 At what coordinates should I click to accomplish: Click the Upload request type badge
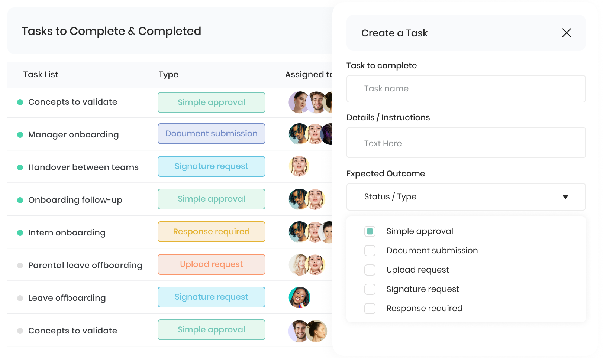tap(212, 264)
